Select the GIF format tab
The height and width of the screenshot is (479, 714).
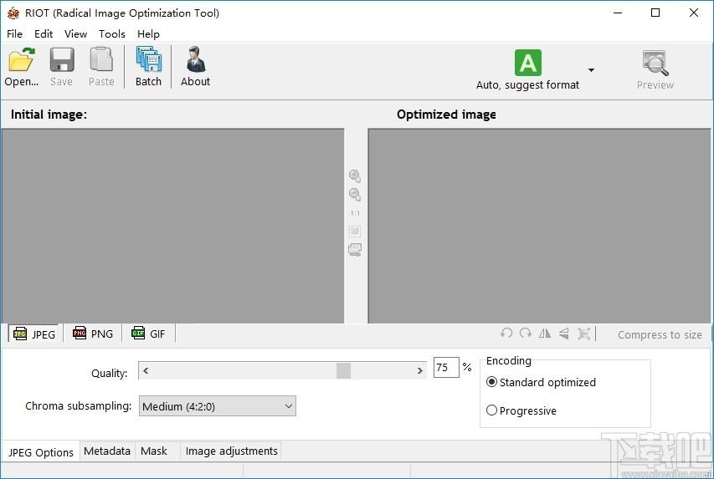click(x=148, y=334)
